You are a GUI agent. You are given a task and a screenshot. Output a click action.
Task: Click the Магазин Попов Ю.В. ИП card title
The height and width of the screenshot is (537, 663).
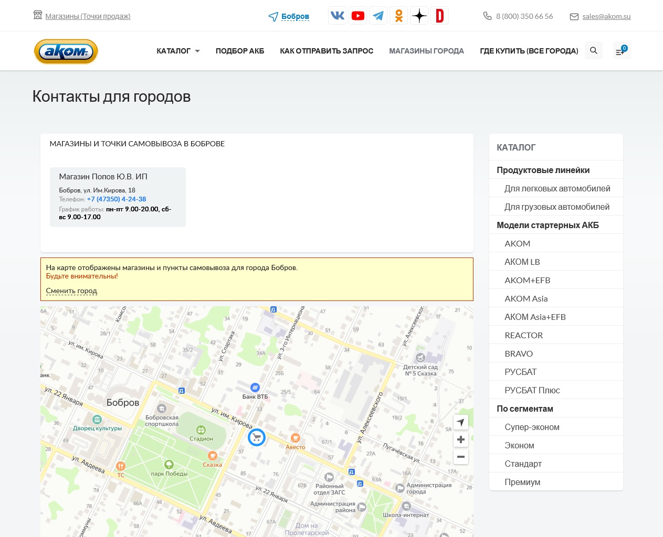coord(103,177)
